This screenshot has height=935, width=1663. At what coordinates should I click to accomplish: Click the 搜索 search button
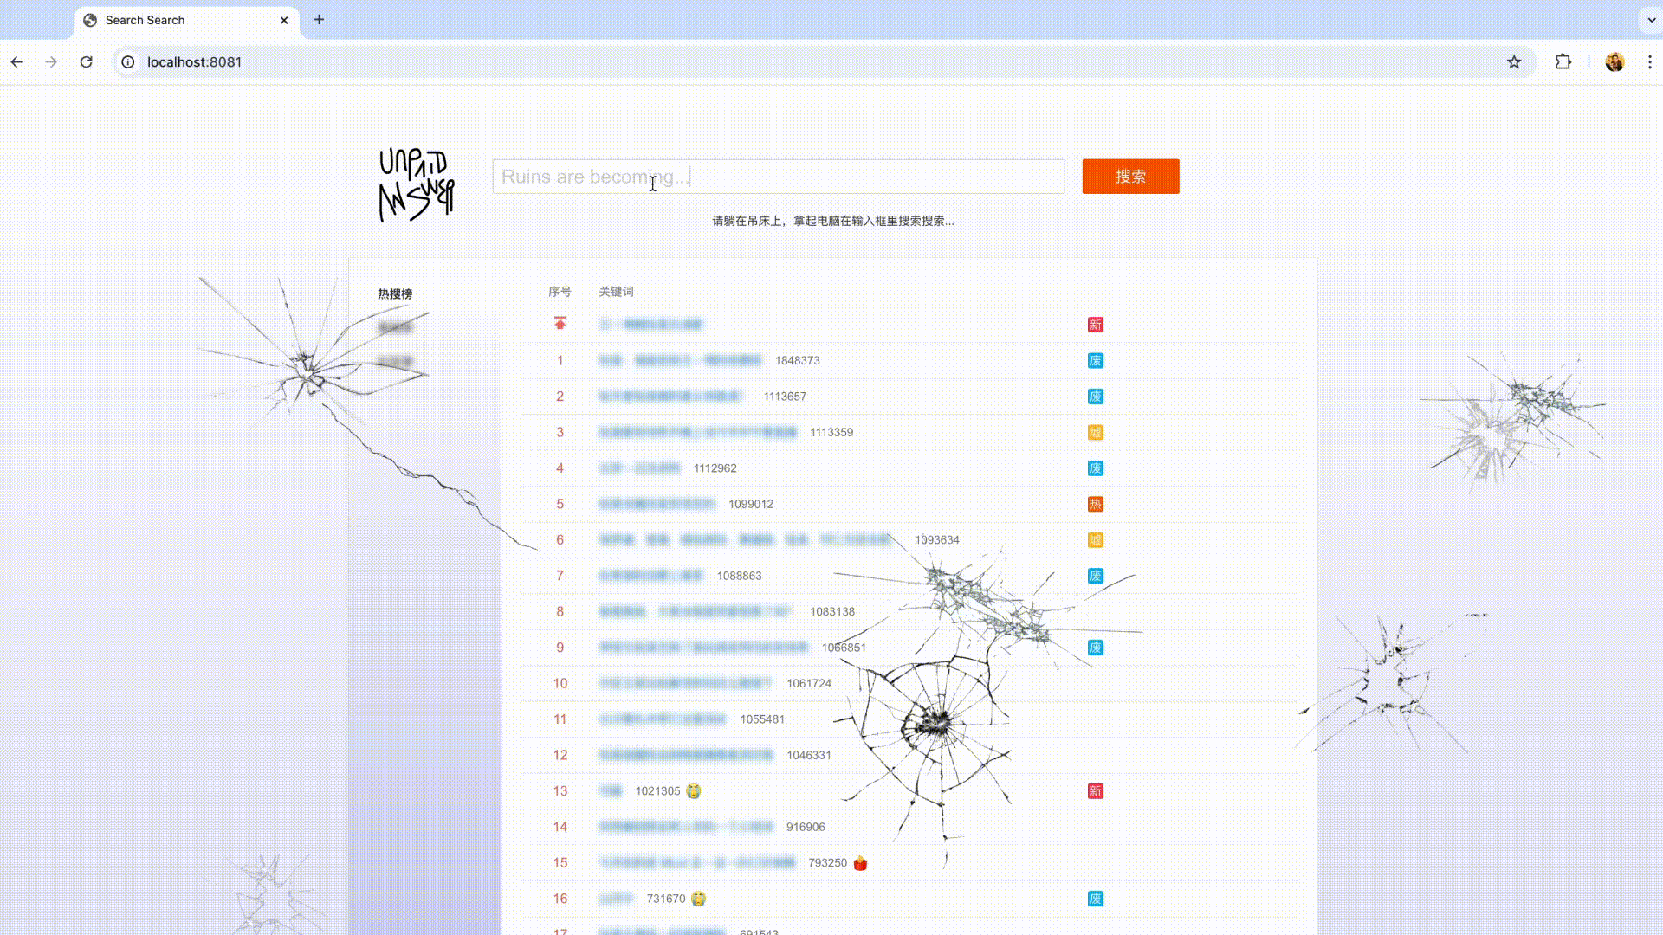[1130, 177]
